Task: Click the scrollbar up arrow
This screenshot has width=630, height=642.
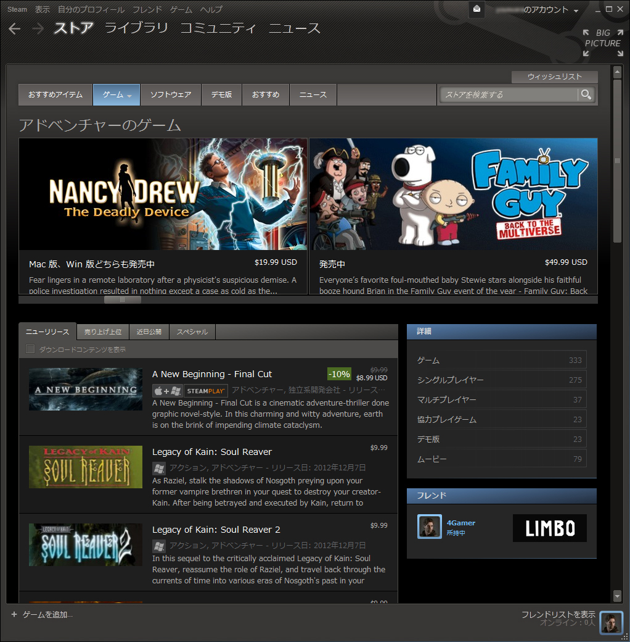Action: tap(617, 72)
